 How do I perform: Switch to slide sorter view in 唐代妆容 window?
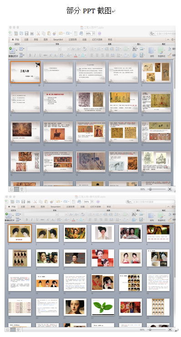13,330
